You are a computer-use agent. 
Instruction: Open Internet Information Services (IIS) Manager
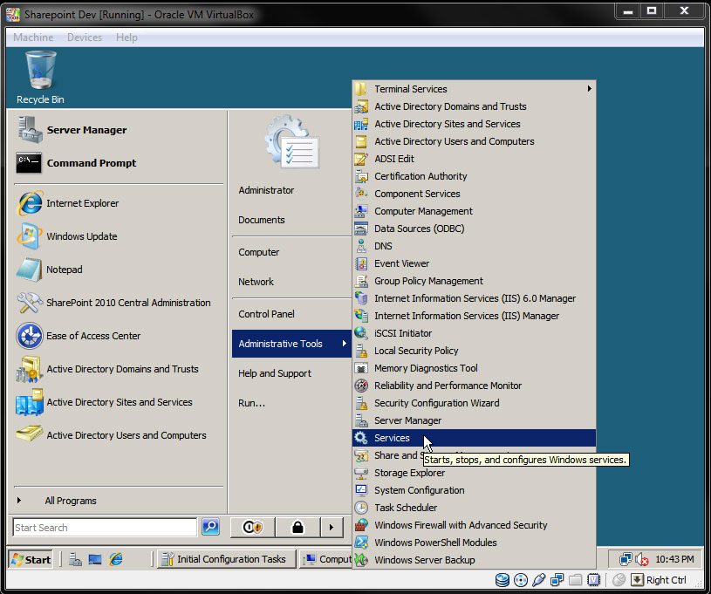[474, 316]
